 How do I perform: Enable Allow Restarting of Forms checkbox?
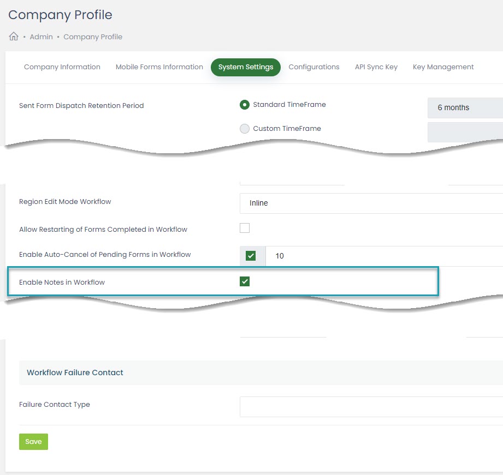[x=245, y=228]
